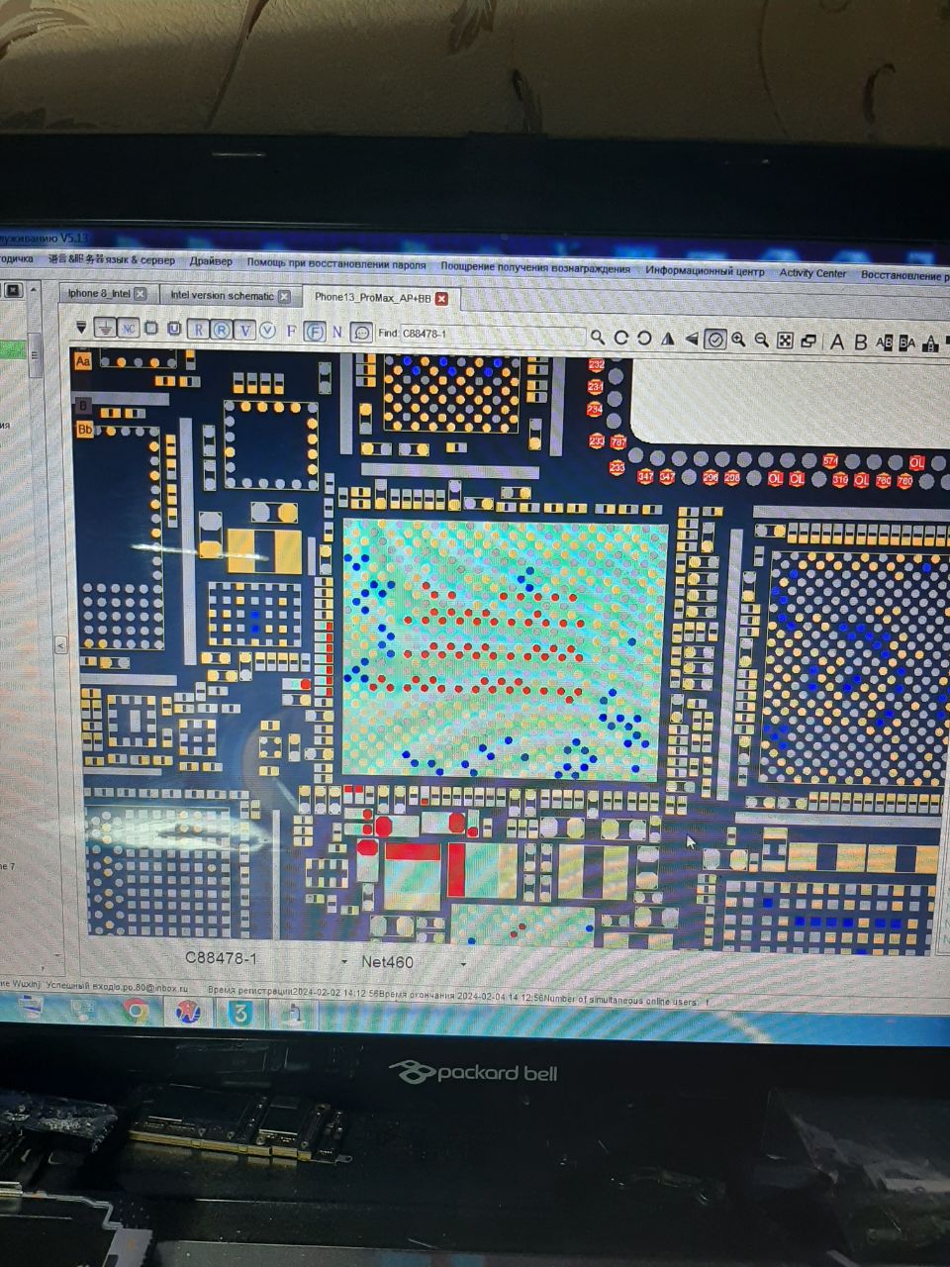Switch to side B of the board

point(861,342)
